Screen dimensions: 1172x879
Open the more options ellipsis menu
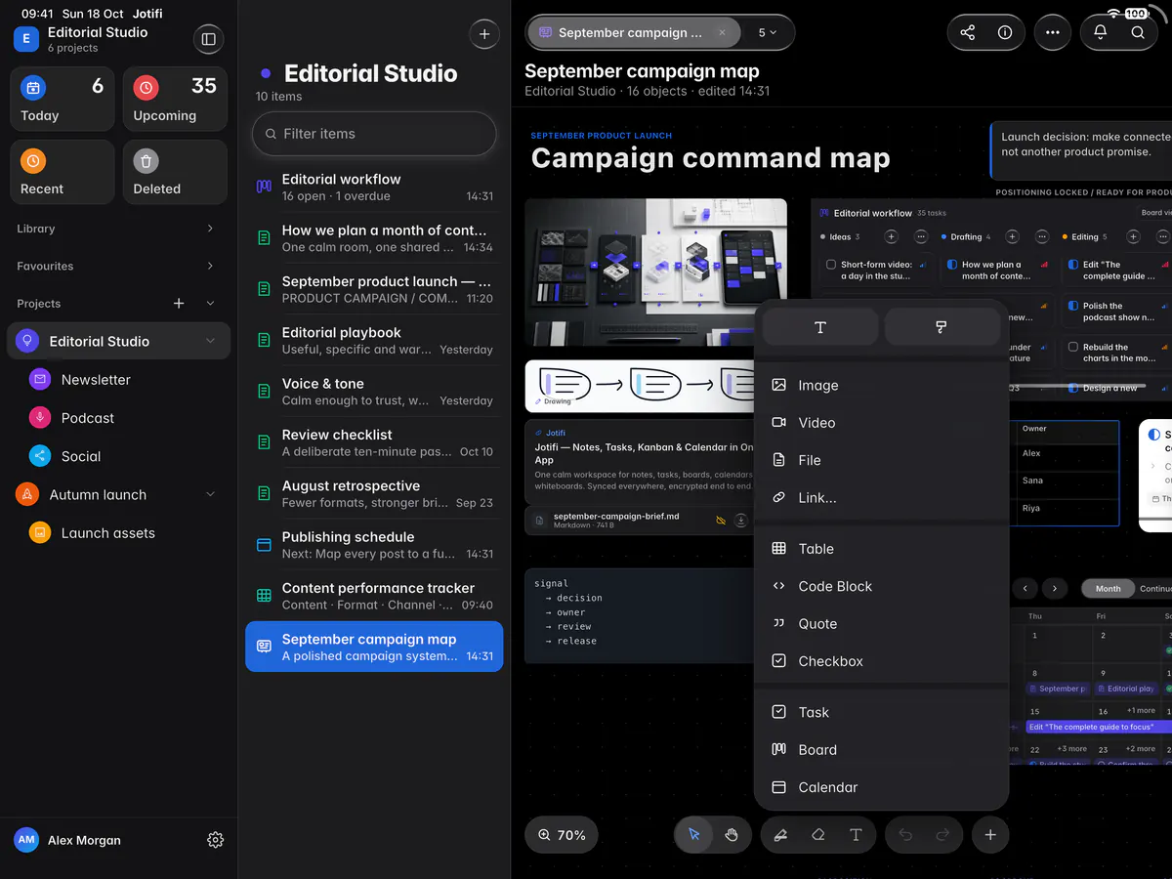[x=1052, y=32]
